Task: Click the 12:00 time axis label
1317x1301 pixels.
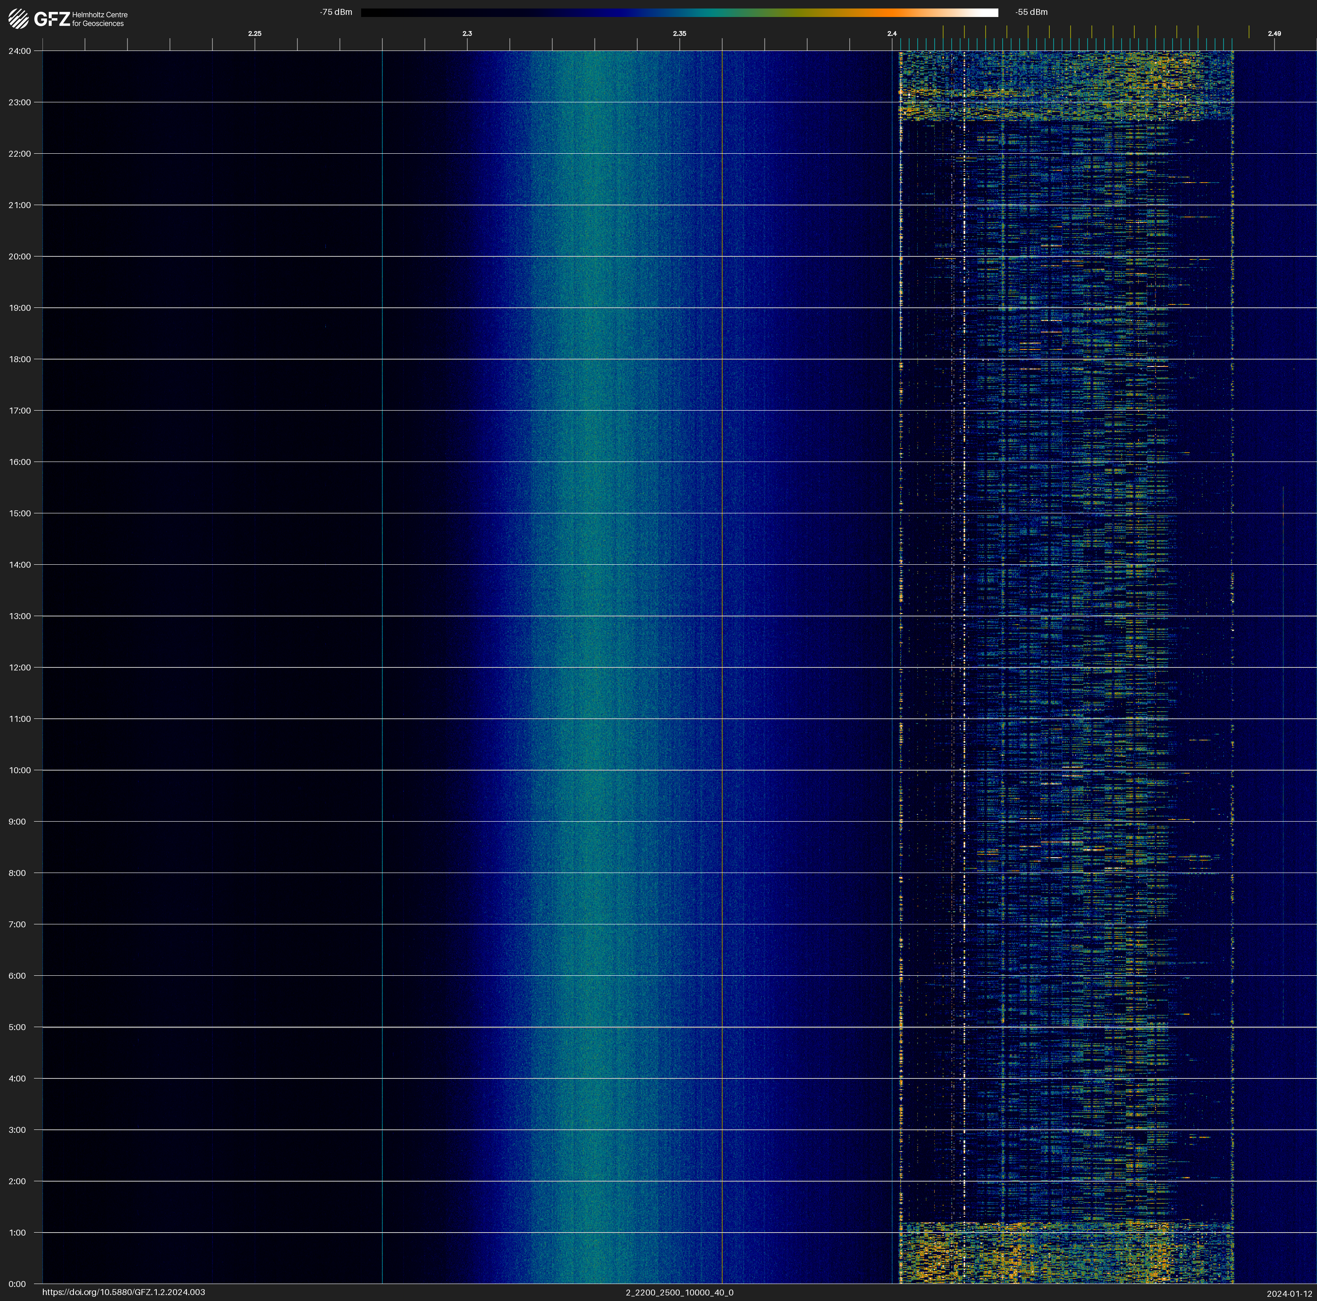Action: pyautogui.click(x=20, y=667)
